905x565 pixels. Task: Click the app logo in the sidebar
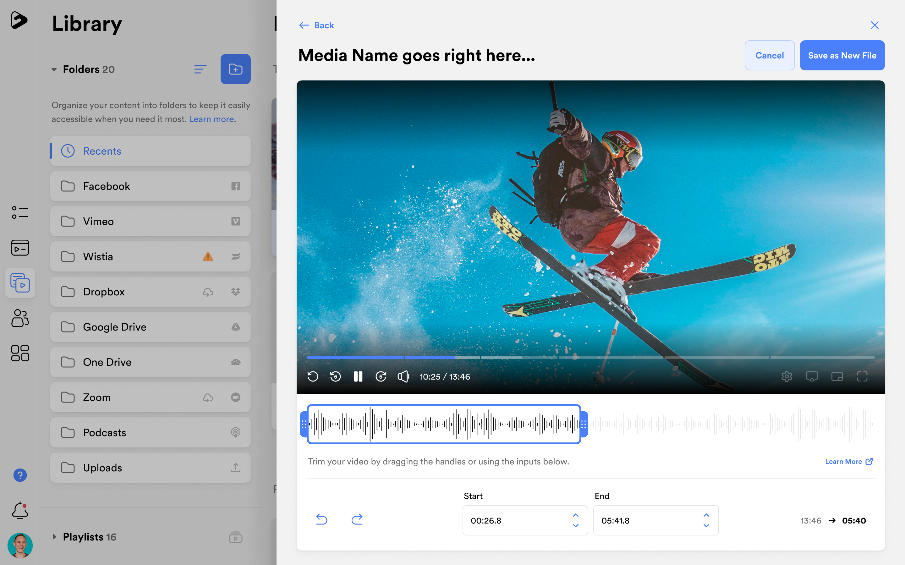tap(19, 20)
